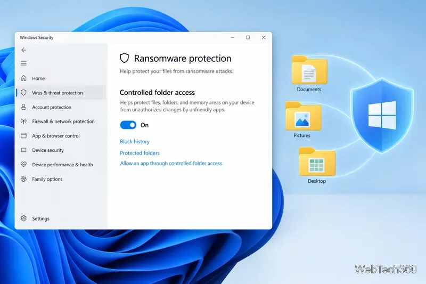Click the App & browser control window icon

pos(23,136)
